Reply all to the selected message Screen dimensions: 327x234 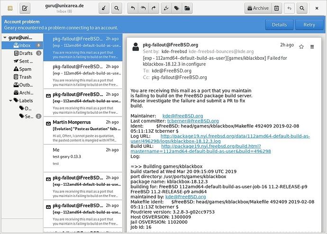pos(143,8)
